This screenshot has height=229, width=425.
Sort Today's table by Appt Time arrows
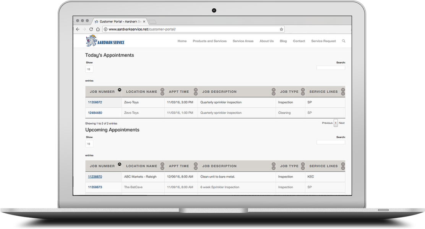click(195, 92)
